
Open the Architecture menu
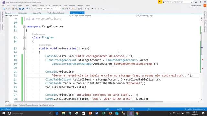point(57,5)
